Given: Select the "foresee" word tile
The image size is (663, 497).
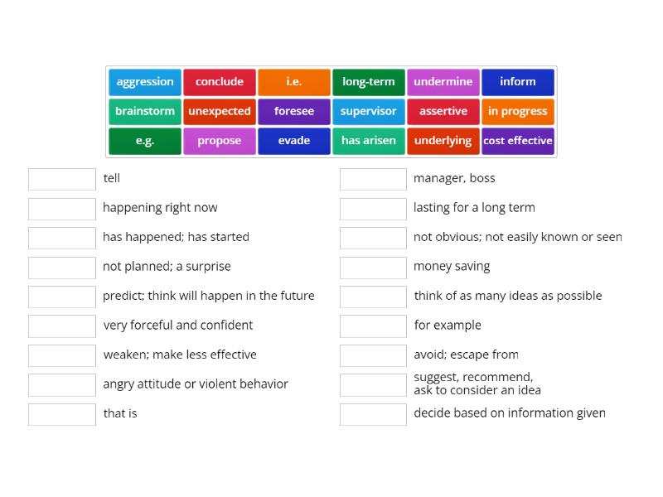Looking at the screenshot, I should click(293, 111).
